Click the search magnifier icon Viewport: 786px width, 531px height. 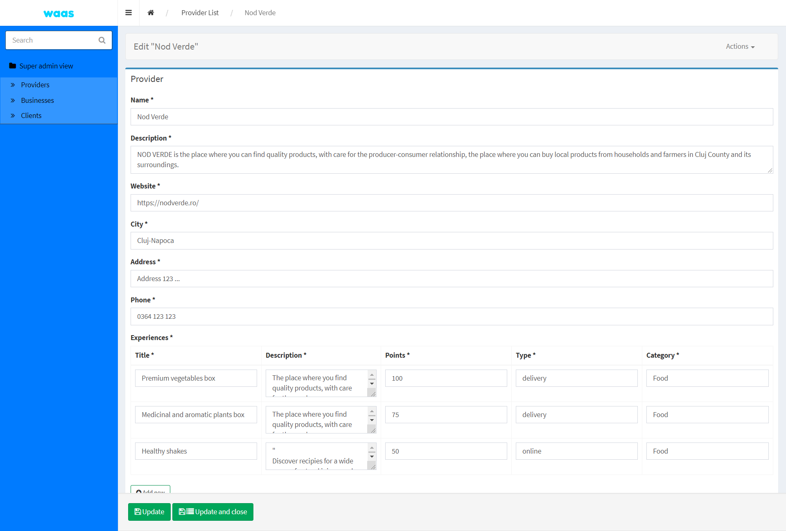click(102, 40)
